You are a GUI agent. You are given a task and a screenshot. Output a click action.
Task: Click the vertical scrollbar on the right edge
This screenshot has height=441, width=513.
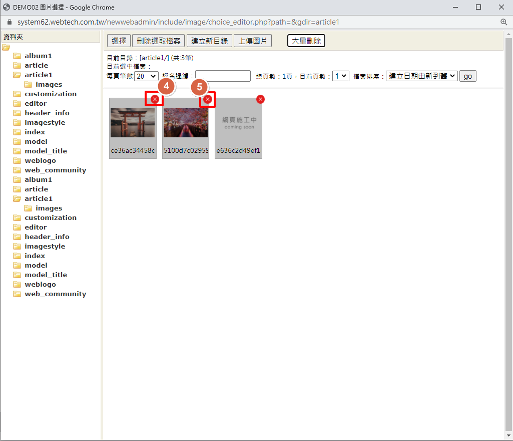(x=509, y=226)
